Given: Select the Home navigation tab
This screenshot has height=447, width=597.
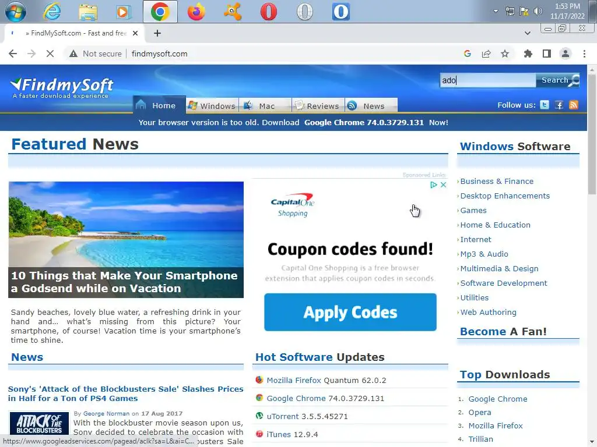Looking at the screenshot, I should pos(159,105).
